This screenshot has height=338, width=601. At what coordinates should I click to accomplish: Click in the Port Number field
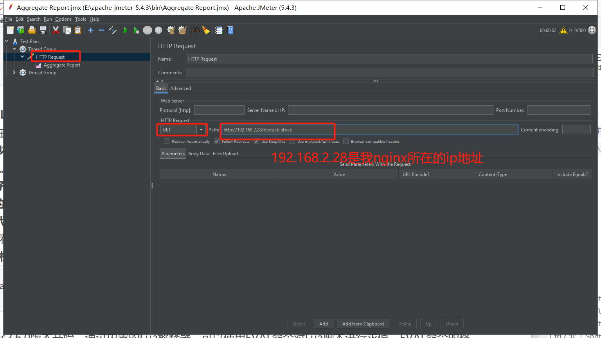pos(559,110)
